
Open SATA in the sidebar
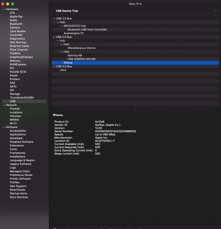13,87
